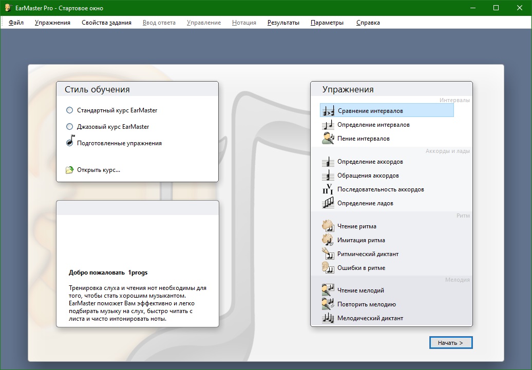Click the greyed Нотация menu
The width and height of the screenshot is (532, 370).
click(244, 23)
